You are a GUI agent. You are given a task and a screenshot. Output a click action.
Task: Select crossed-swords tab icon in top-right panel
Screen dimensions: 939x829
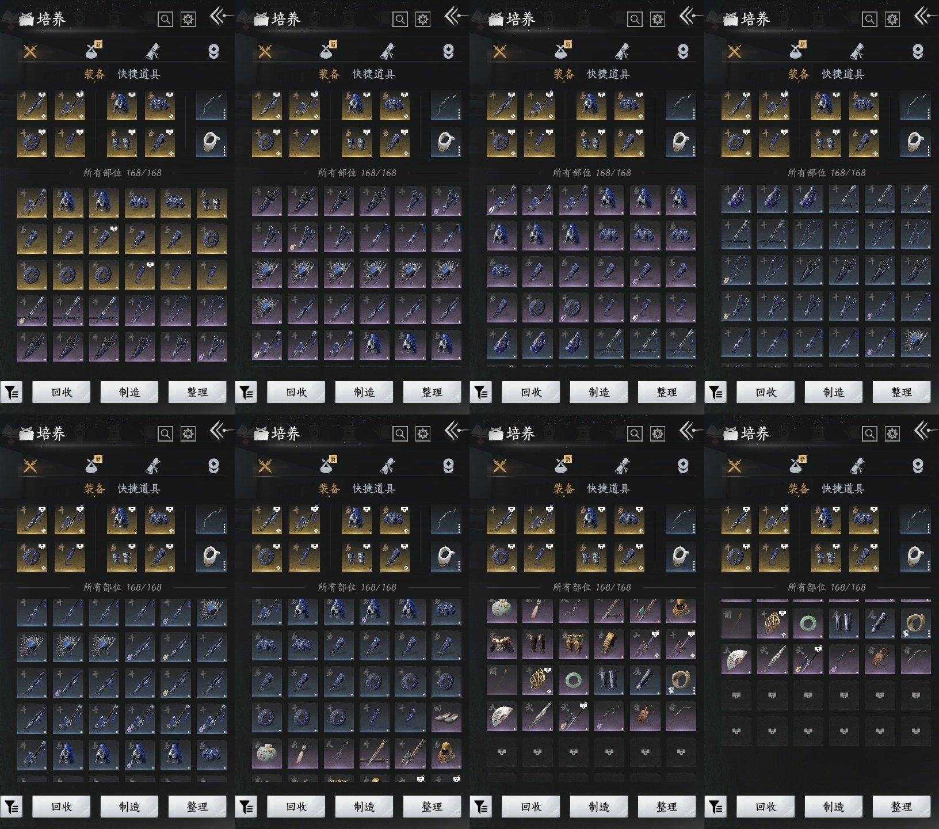(x=735, y=52)
